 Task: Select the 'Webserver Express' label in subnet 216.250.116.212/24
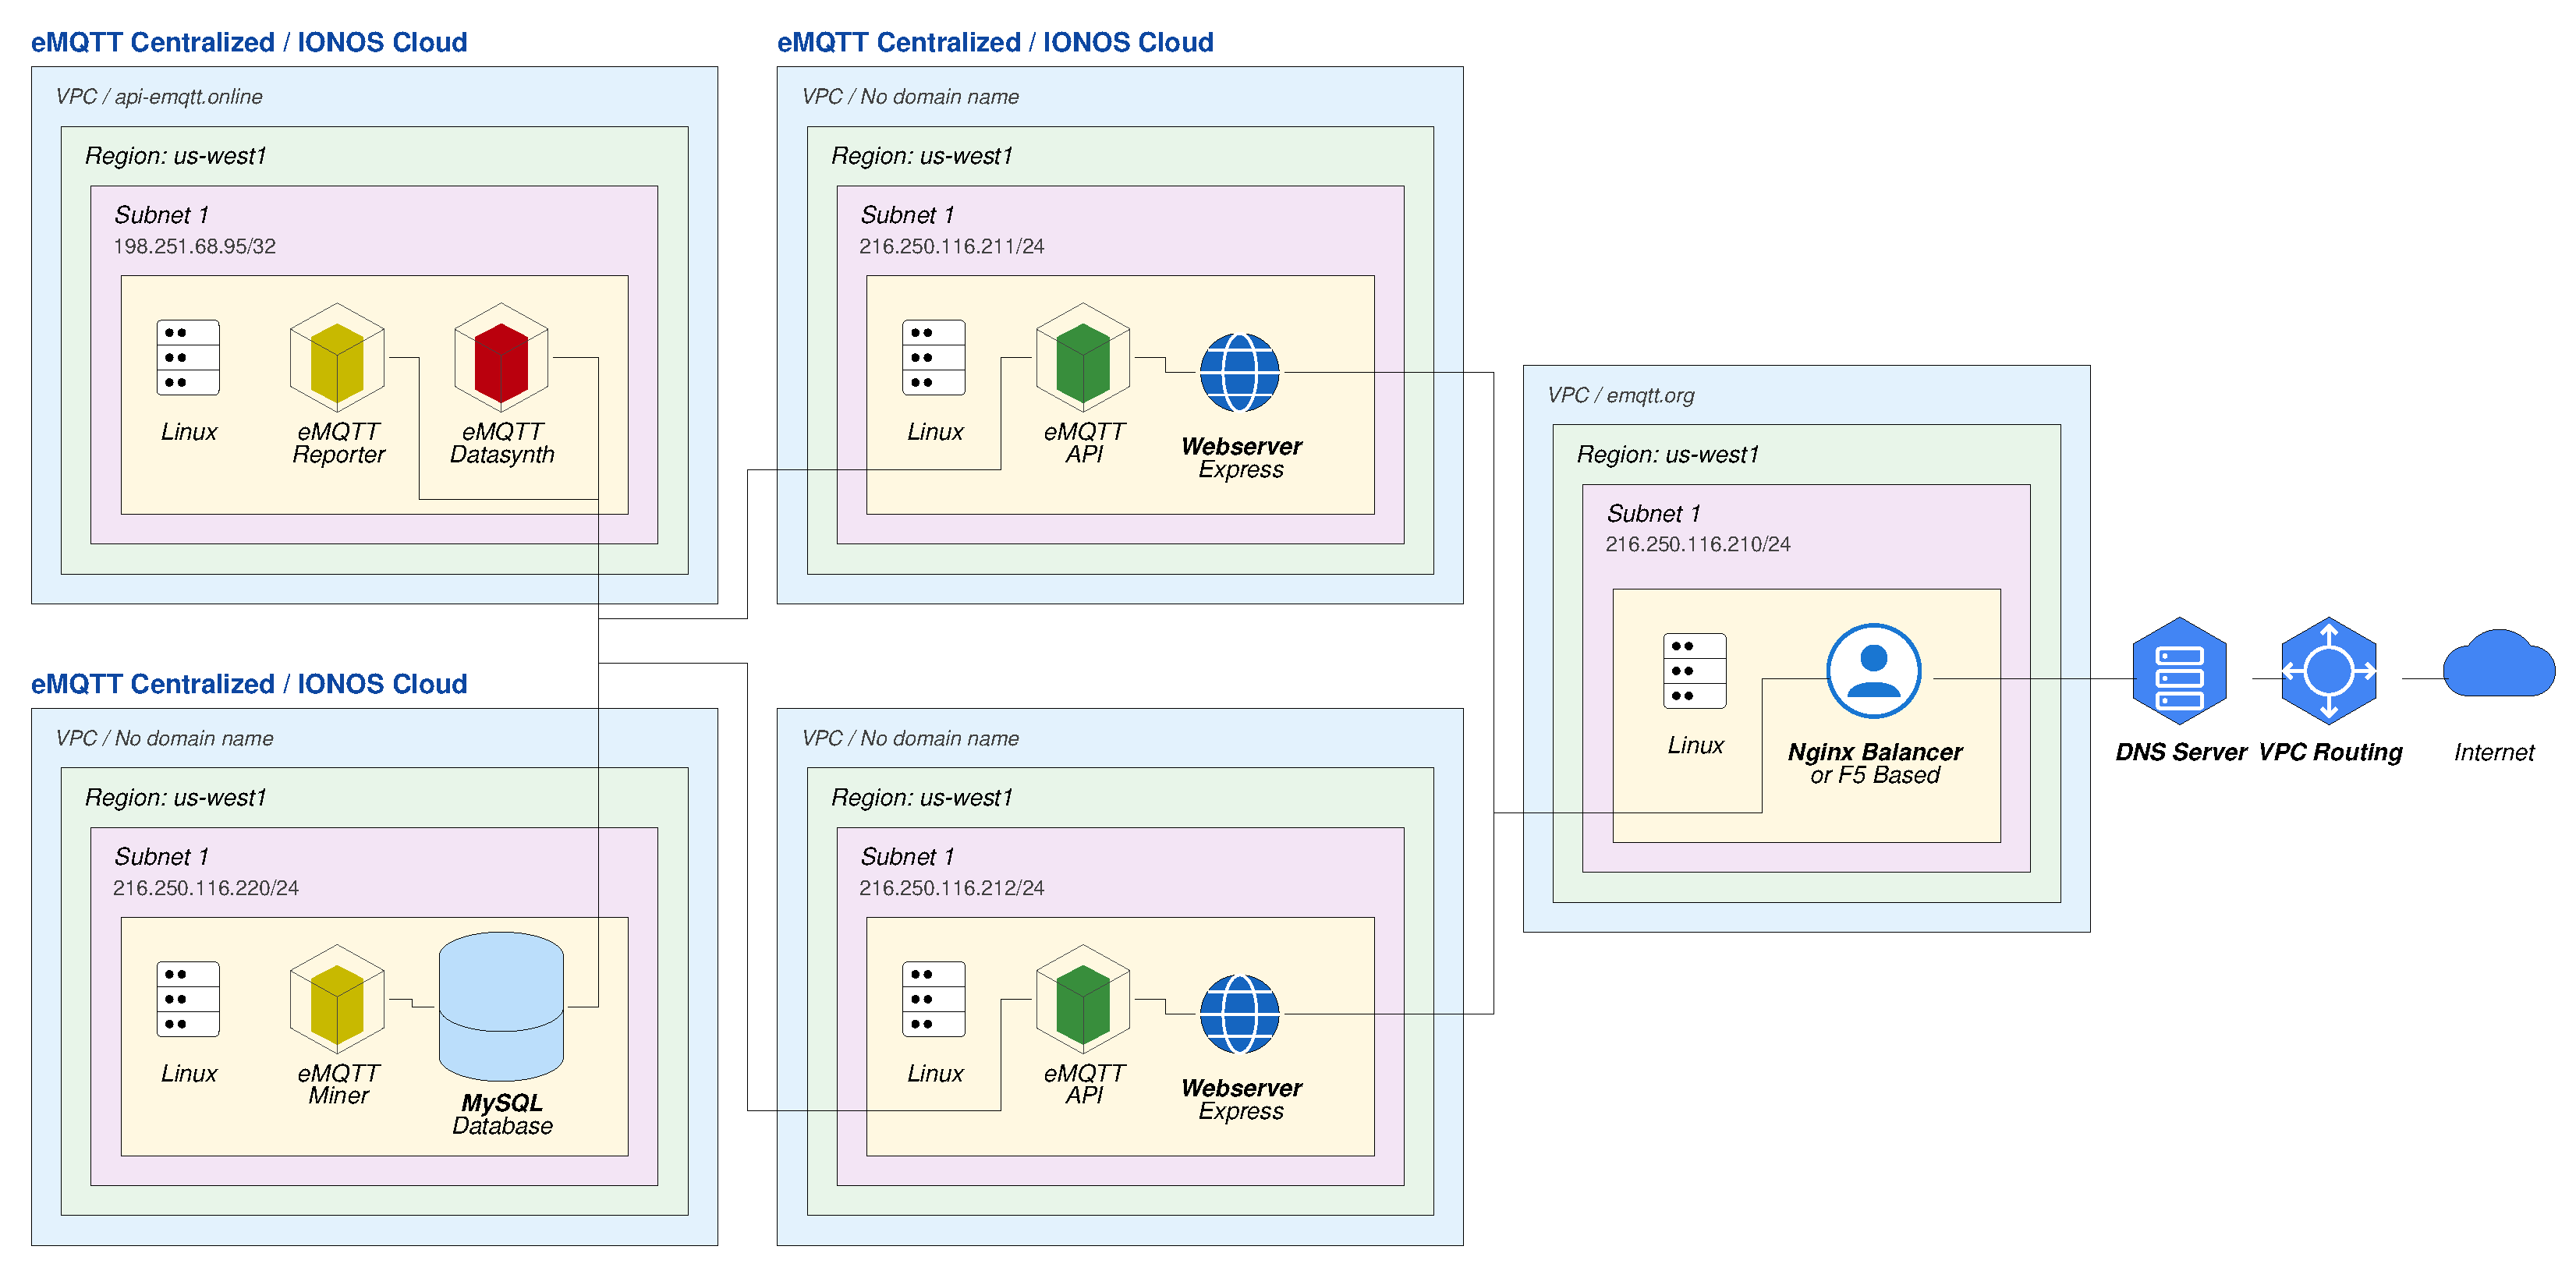pyautogui.click(x=1241, y=1099)
